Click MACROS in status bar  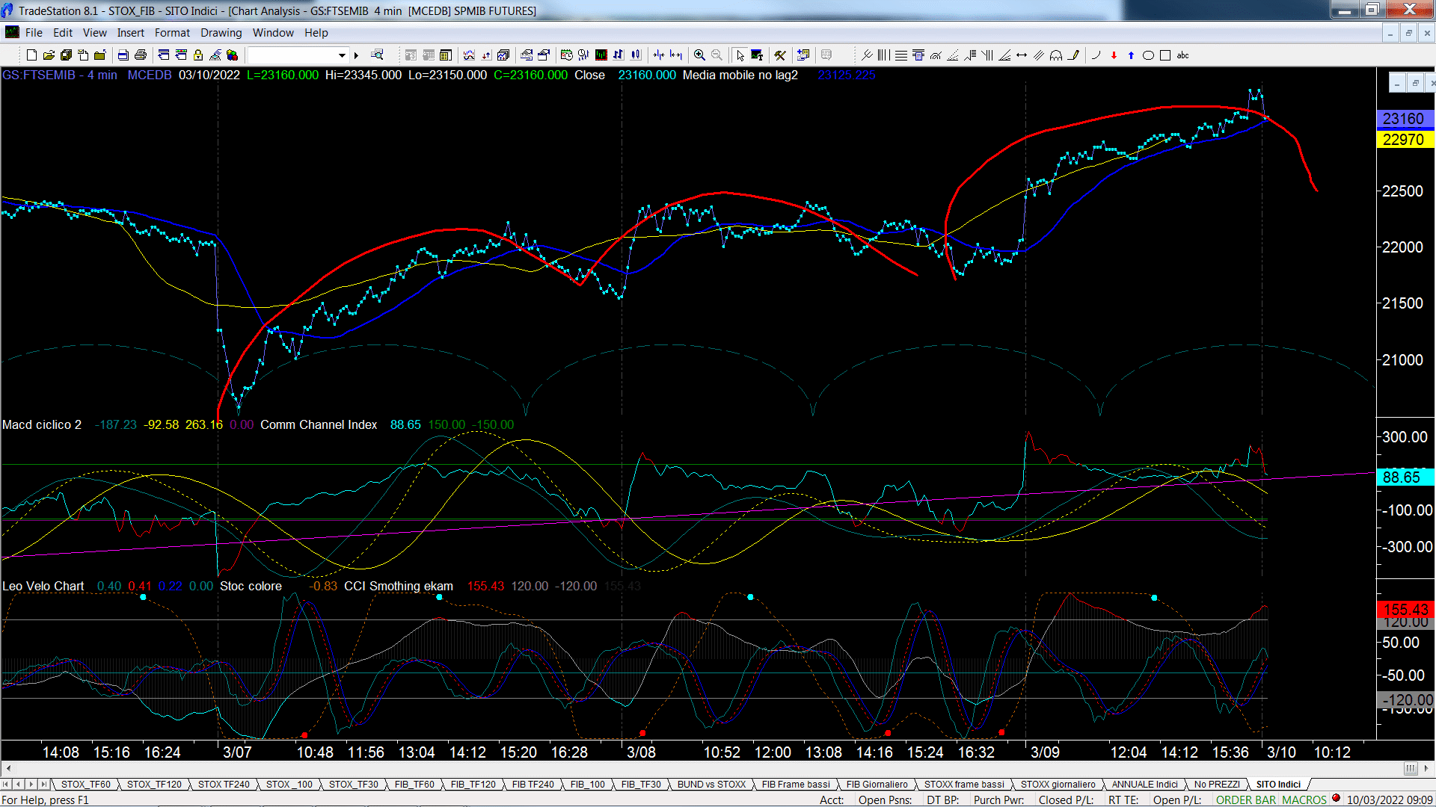1304,800
